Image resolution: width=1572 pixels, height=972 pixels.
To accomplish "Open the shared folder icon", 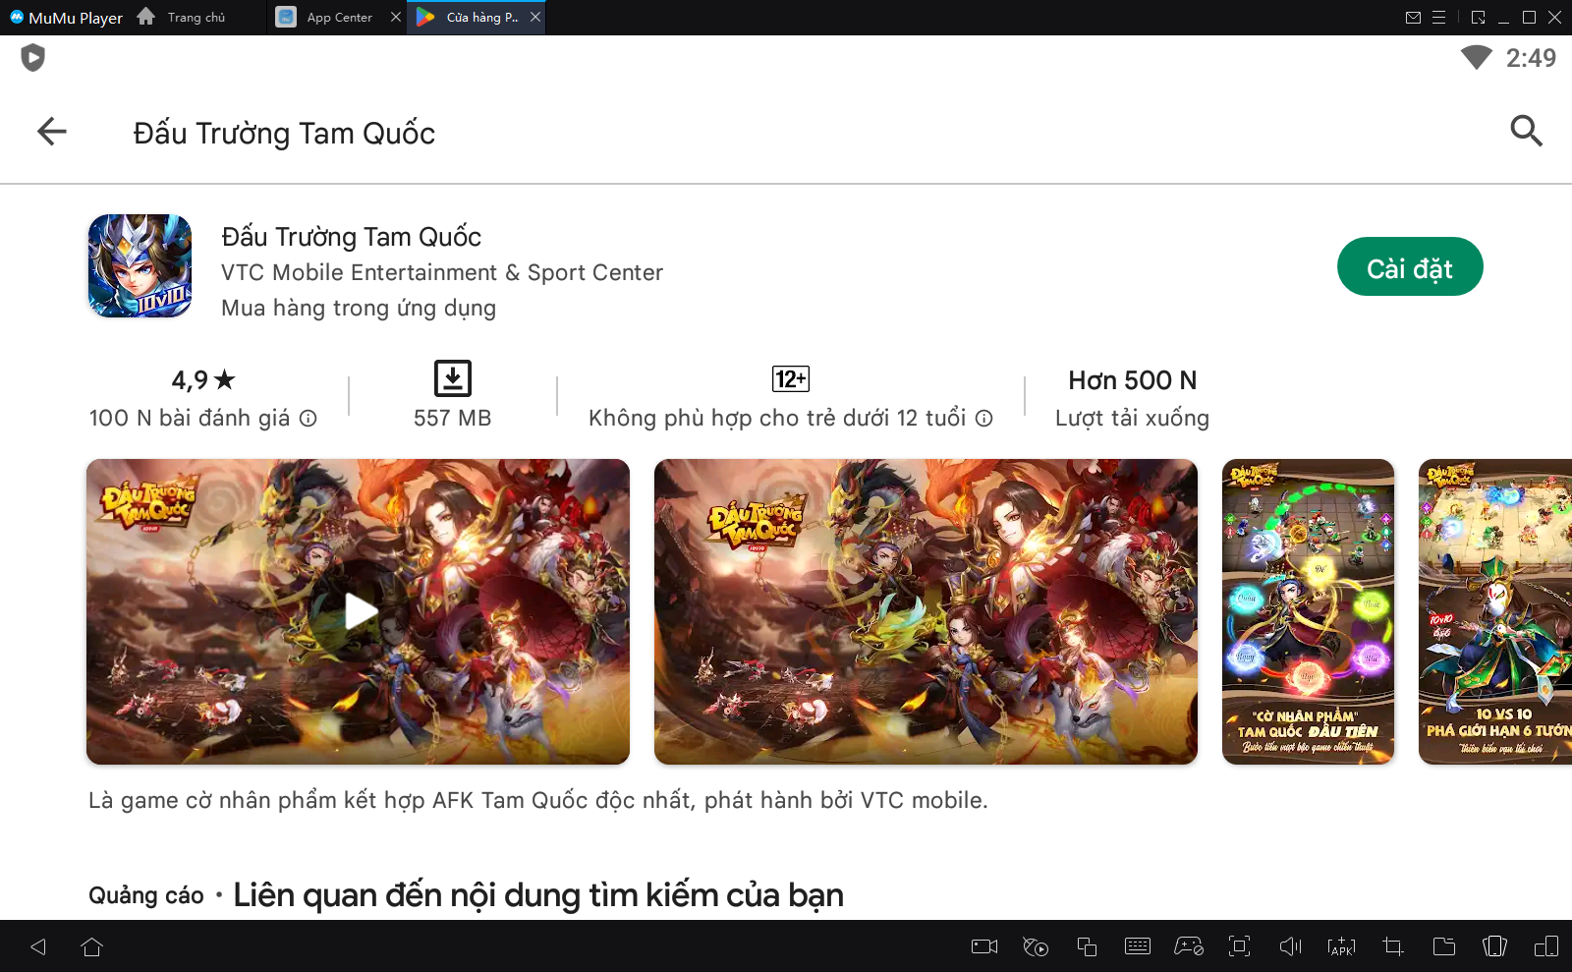I will (1443, 946).
